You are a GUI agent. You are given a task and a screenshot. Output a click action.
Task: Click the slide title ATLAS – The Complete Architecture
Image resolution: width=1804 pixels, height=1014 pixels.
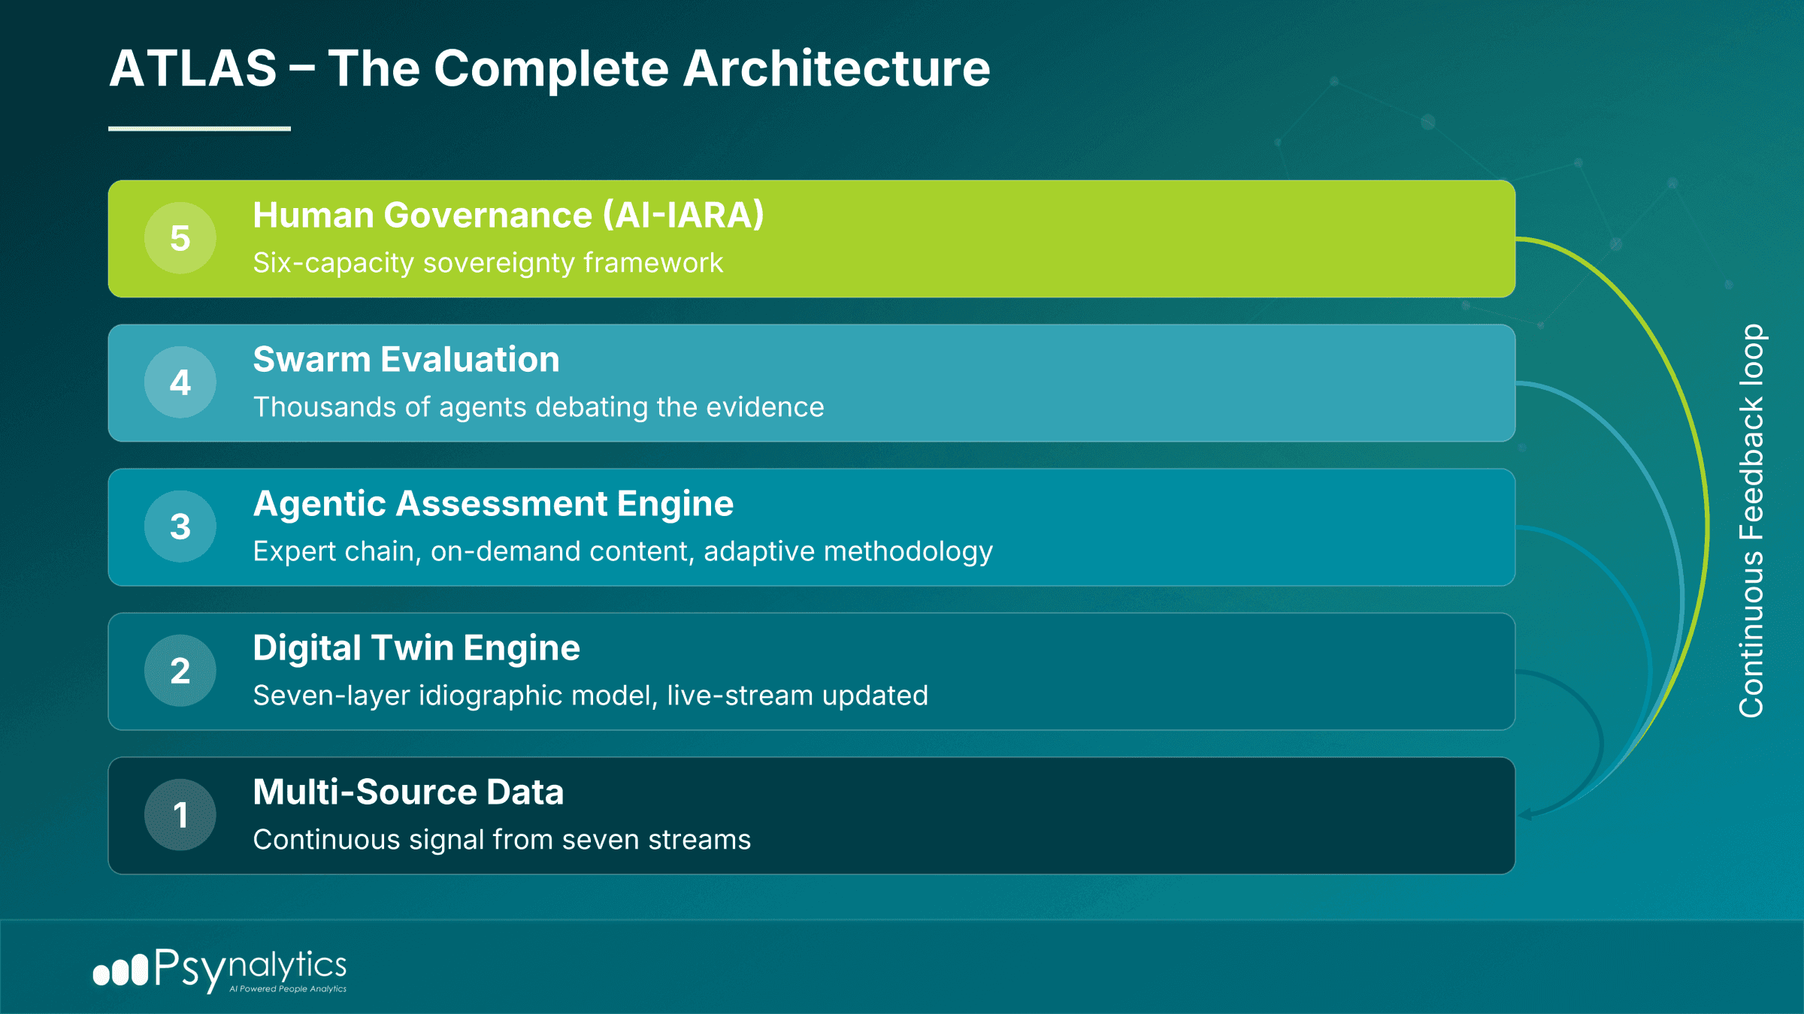pos(549,69)
